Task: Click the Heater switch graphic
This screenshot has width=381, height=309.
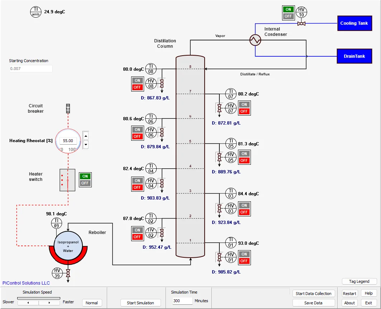Action: click(67, 180)
